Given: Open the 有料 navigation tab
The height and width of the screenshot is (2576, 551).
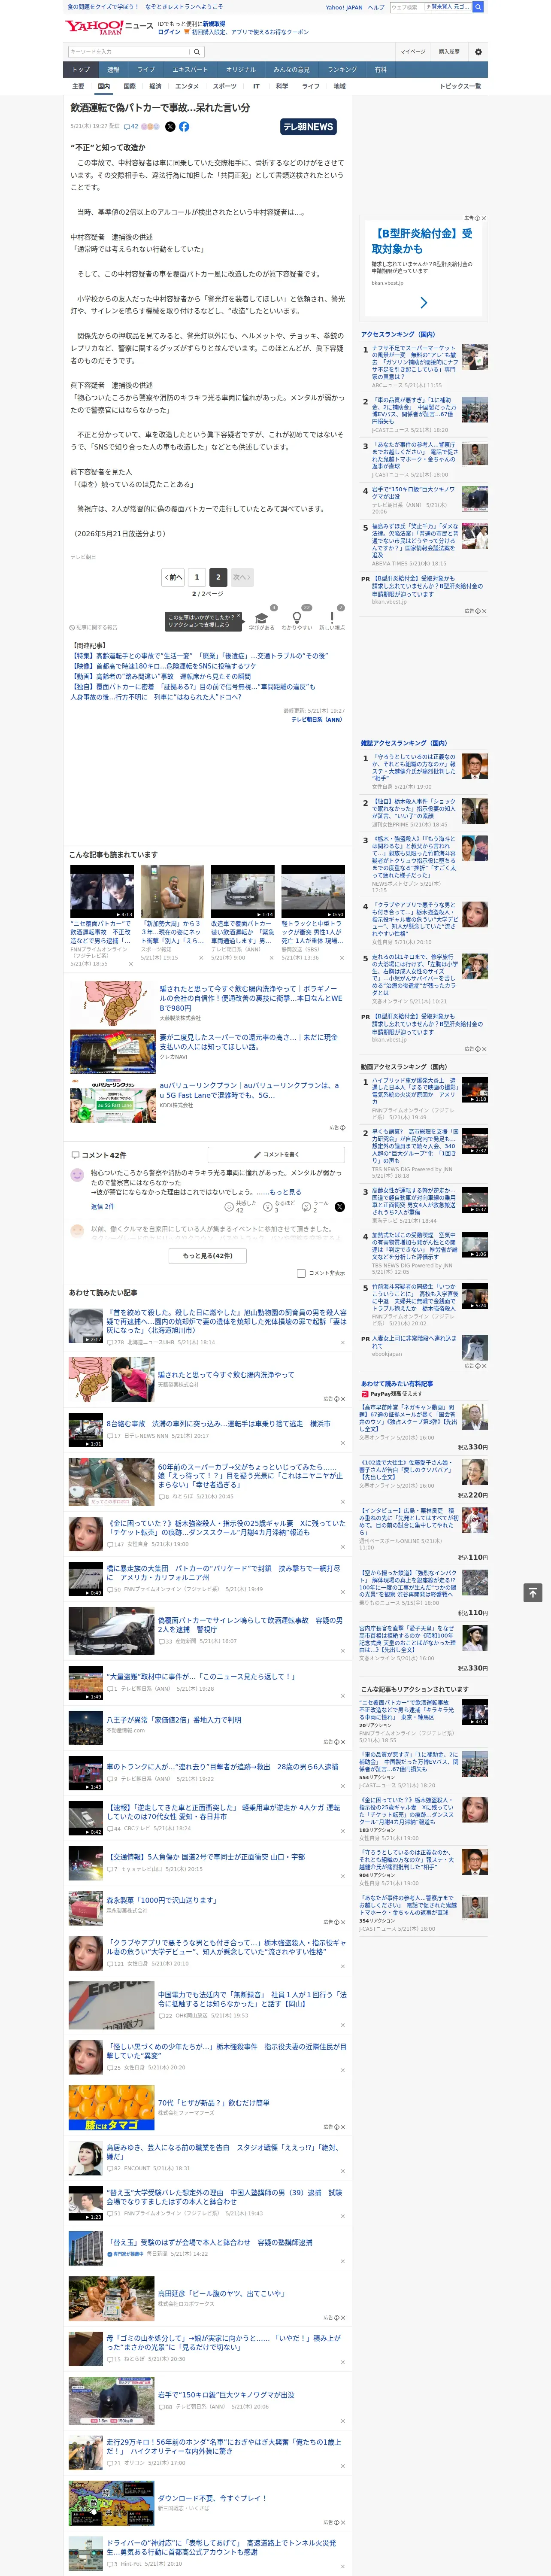Looking at the screenshot, I should (x=380, y=70).
